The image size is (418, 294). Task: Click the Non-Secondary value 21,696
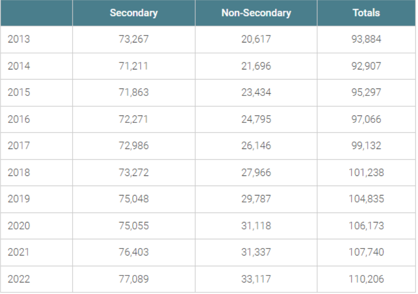tap(256, 66)
